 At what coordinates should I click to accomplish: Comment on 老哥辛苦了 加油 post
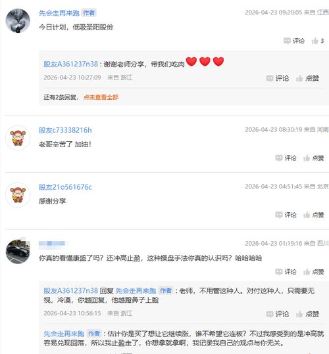[x=286, y=158]
